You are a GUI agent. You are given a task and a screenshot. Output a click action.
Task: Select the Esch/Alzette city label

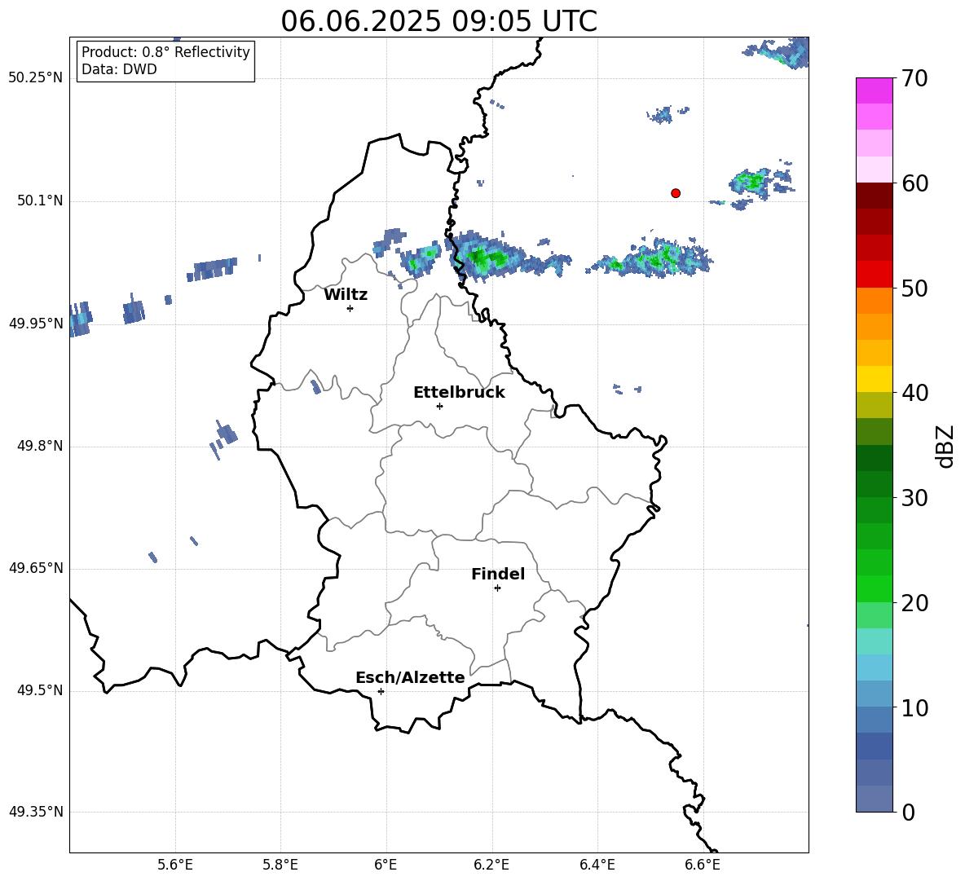click(x=410, y=678)
